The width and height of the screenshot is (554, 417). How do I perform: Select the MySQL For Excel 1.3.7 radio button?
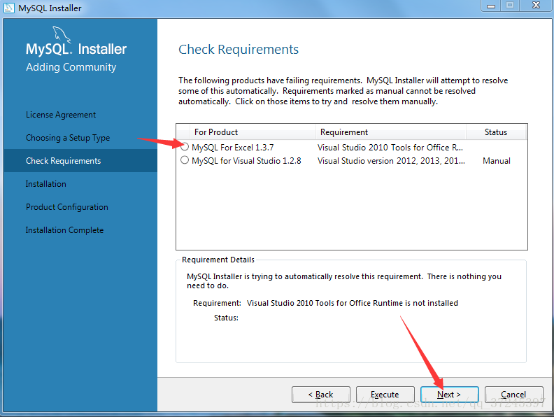pos(185,147)
